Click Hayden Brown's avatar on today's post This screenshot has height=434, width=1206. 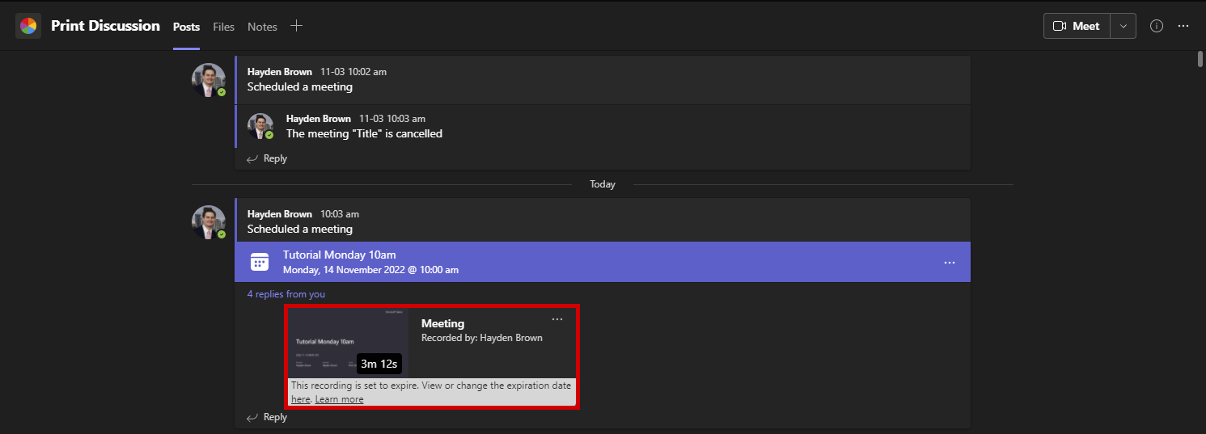coord(208,221)
